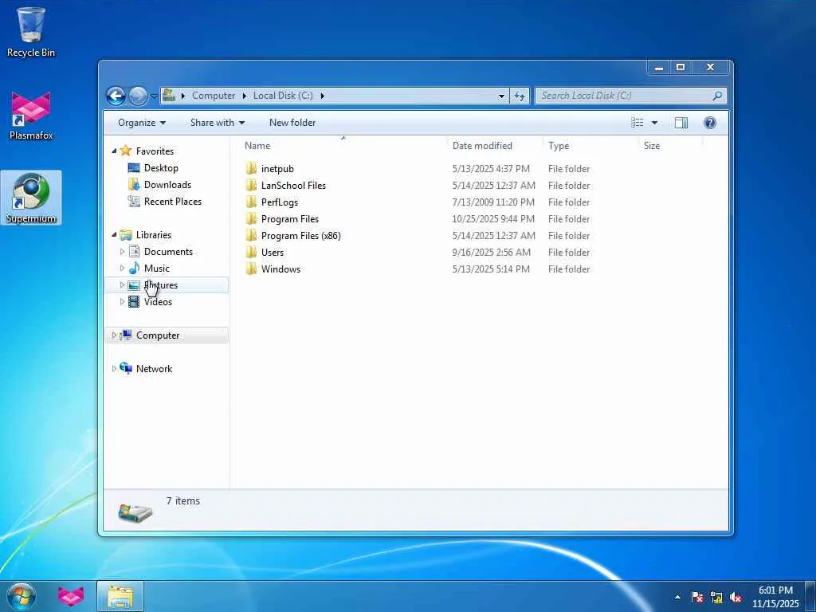Viewport: 816px width, 612px height.
Task: Select Music library in sidebar
Action: pos(157,269)
